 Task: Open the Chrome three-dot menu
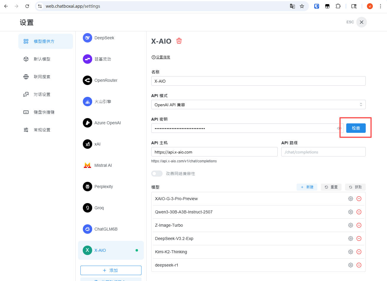click(381, 6)
